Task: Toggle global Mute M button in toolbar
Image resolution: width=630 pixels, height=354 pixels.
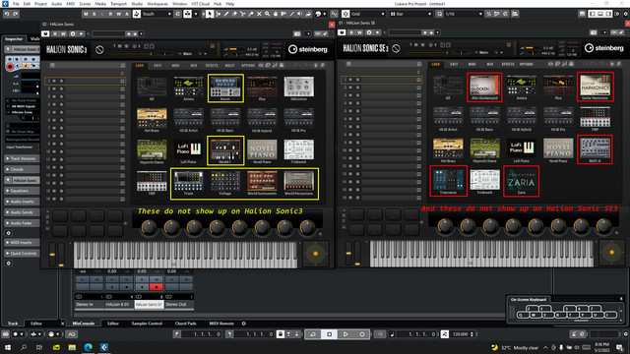Action: (86, 14)
